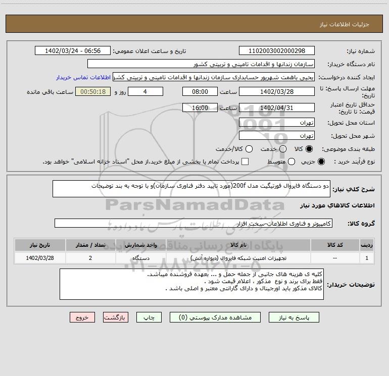Open the اطلاعات تماس خریدار link
Viewport: 389px width, 376px height.
coord(83,77)
